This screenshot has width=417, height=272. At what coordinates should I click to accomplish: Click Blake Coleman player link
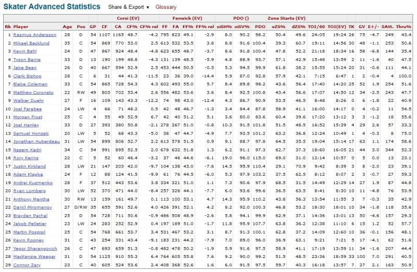(x=30, y=84)
